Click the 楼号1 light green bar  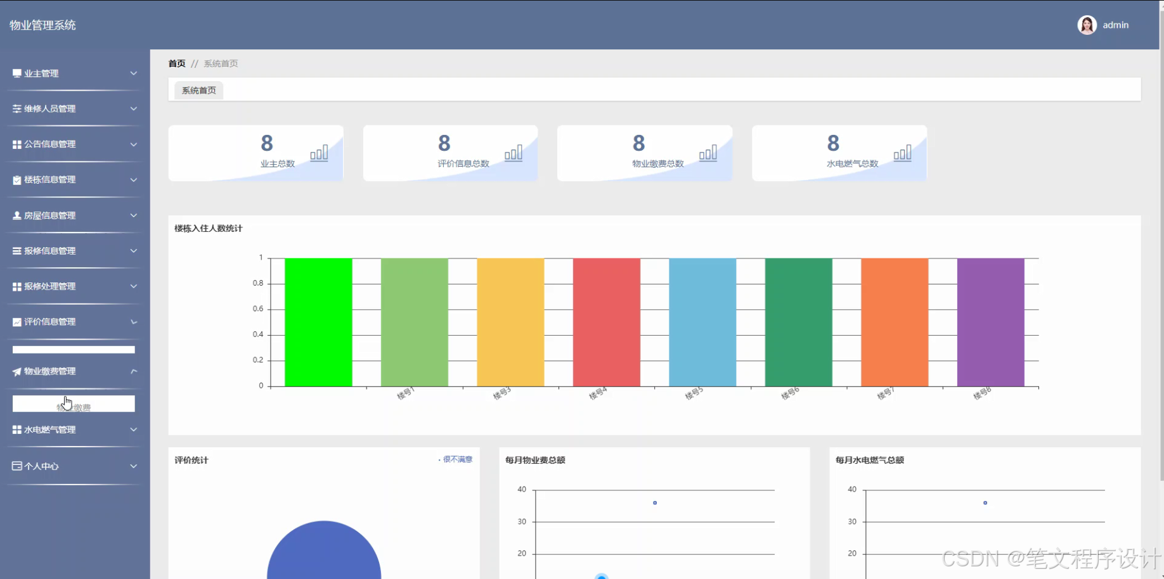(415, 322)
